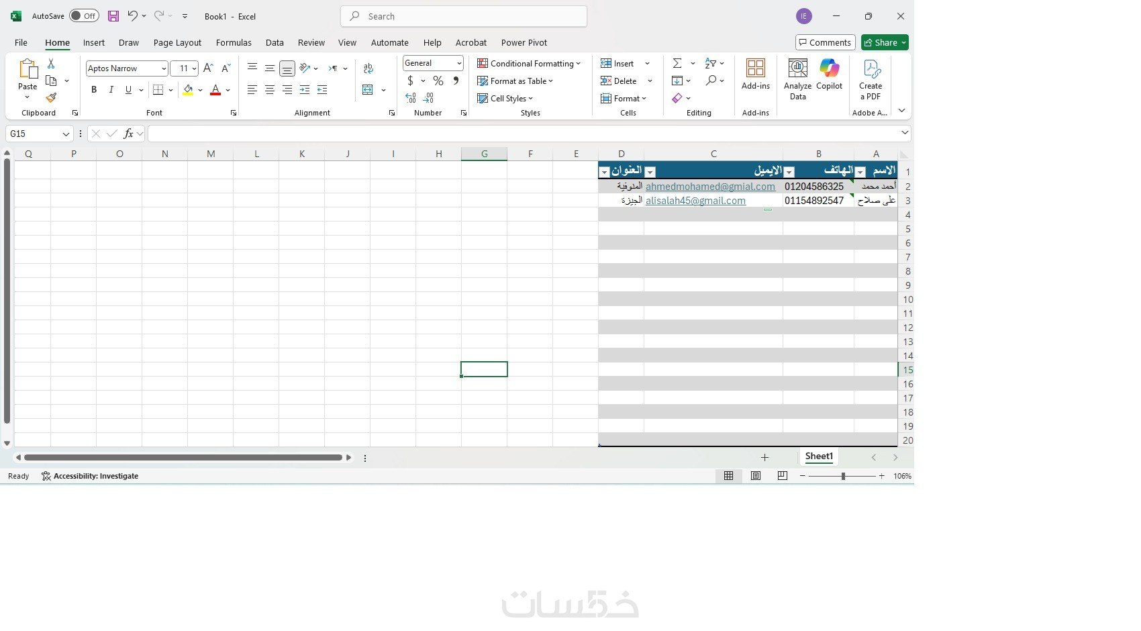The height and width of the screenshot is (631, 1141).
Task: Switch to Page Break Preview in status bar
Action: [x=783, y=476]
